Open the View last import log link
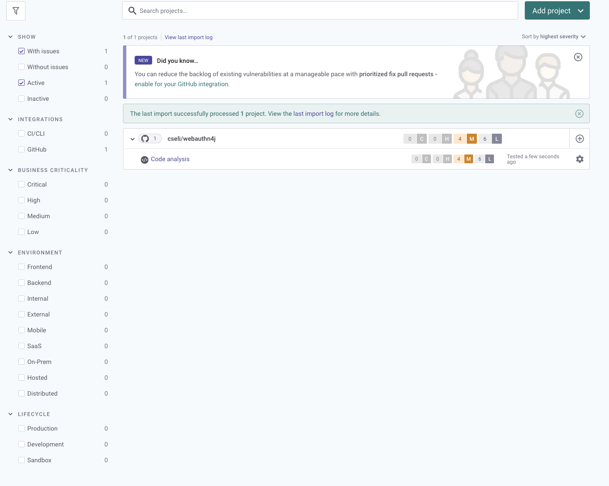Screen dimensions: 609x486 [x=188, y=37]
